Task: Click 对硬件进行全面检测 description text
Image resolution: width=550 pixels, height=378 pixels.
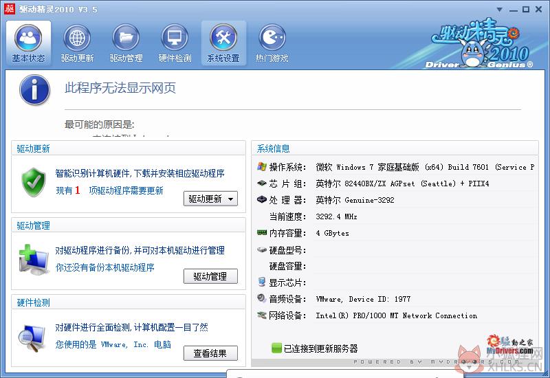Action: [131, 328]
